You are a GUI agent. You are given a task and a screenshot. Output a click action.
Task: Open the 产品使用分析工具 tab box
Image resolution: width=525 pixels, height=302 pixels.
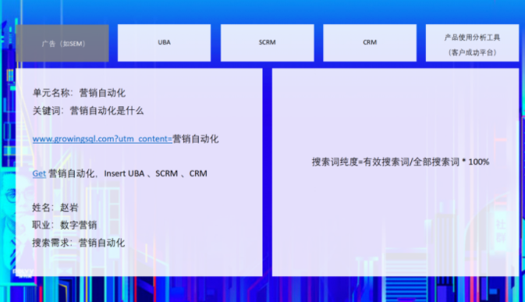pyautogui.click(x=472, y=42)
